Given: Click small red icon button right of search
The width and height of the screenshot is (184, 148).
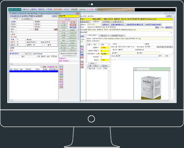Looking at the screenshot, I should (56, 67).
